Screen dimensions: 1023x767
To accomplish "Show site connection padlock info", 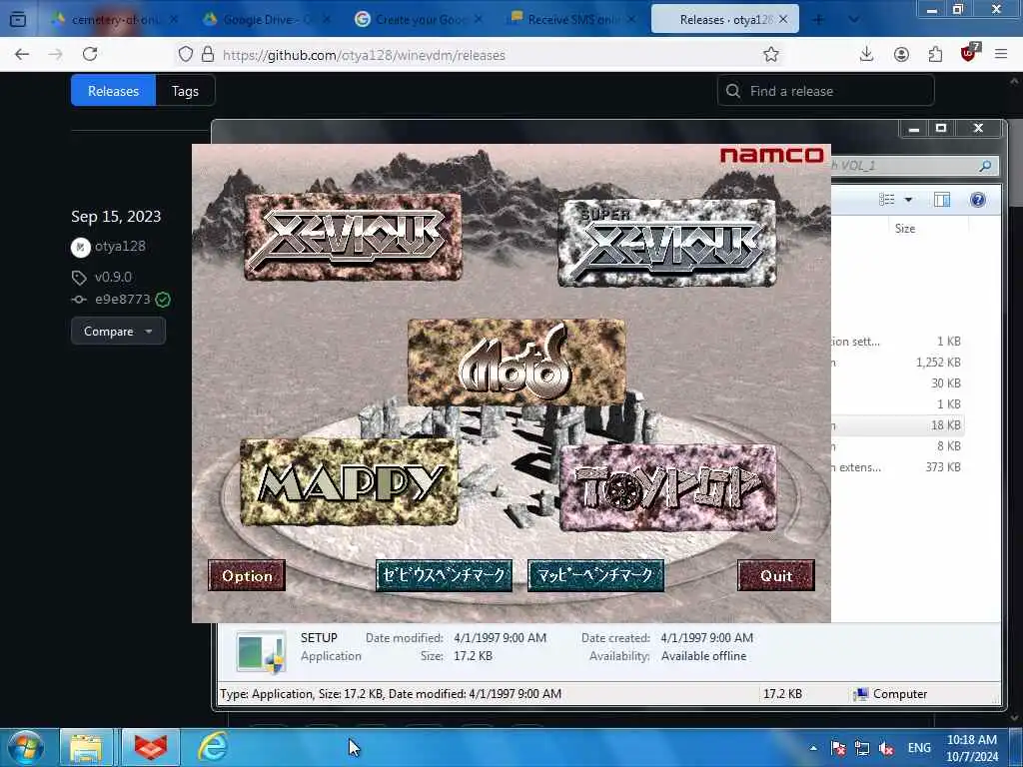I will point(208,54).
